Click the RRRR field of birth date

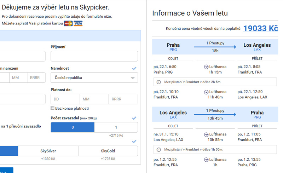pyautogui.click(x=36, y=77)
